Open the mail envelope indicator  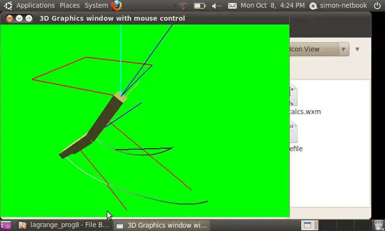232,6
